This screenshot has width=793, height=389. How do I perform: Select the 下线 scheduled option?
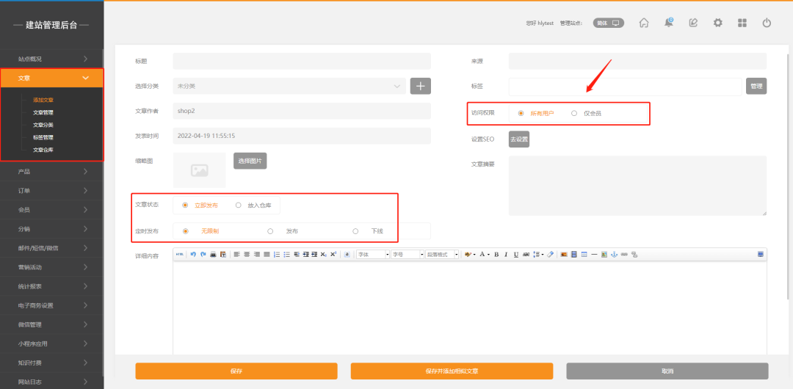(x=355, y=231)
